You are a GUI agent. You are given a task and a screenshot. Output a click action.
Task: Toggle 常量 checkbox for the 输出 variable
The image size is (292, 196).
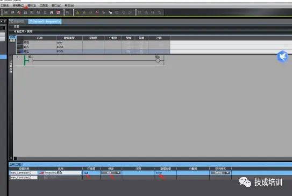pyautogui.click(x=141, y=52)
